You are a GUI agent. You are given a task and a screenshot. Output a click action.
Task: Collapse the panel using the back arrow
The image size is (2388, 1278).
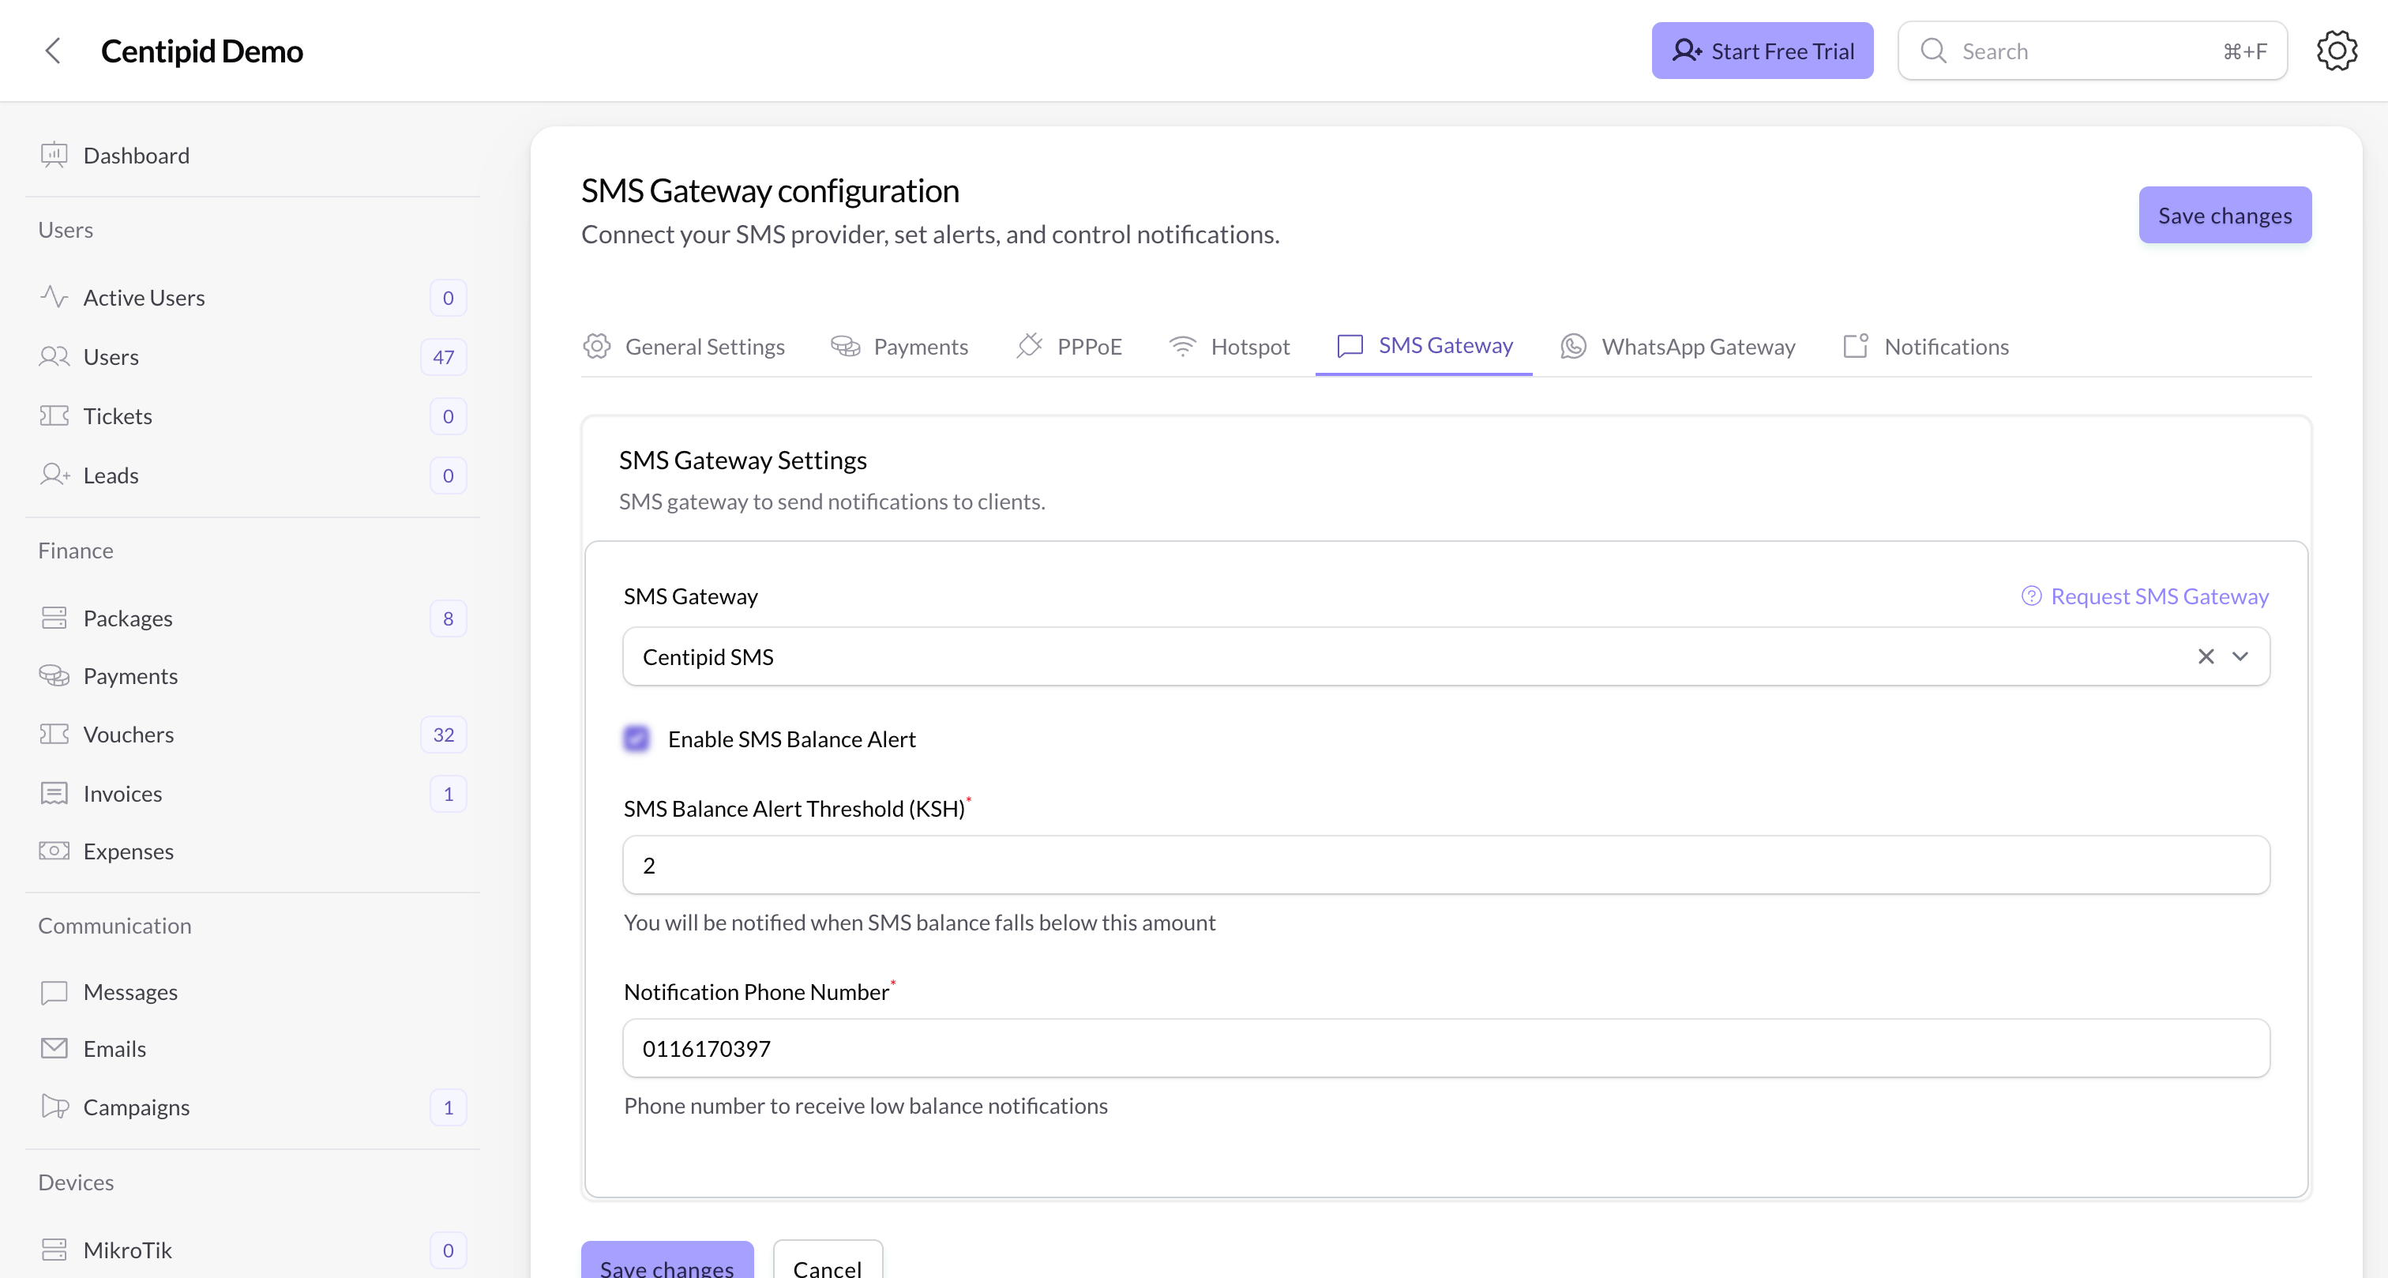(x=53, y=51)
